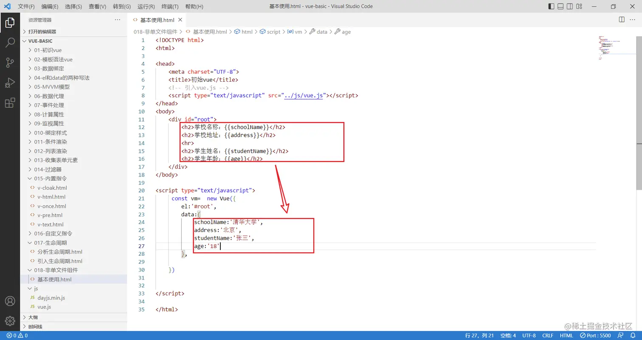Image resolution: width=642 pixels, height=340 pixels.
Task: Toggle secondary side bar layout icon
Action: coord(570,6)
